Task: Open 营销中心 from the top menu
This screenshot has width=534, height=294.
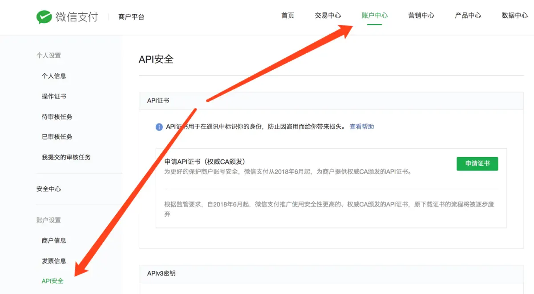Action: [421, 16]
